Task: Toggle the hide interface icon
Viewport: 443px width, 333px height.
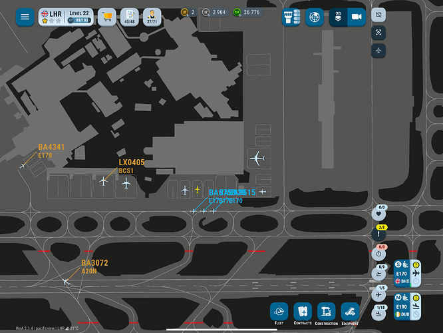Action: (x=378, y=15)
